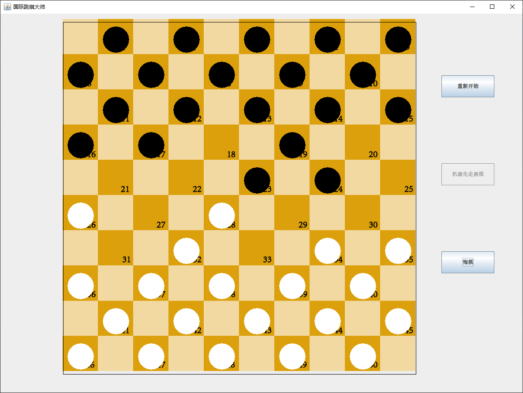Select the white piece on square 26
Image resolution: width=523 pixels, height=393 pixels.
click(x=81, y=216)
